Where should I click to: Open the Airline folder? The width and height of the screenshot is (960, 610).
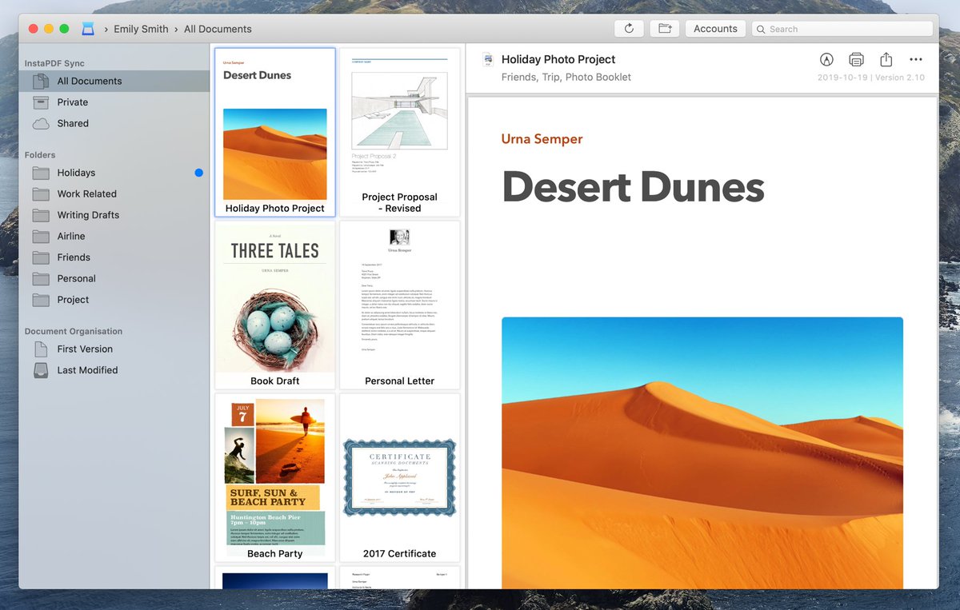[114, 237]
